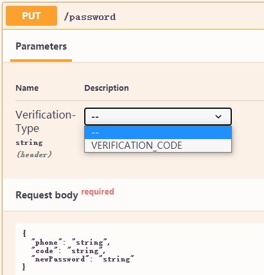Screen dimensions: 264x275
Task: Open the Verification-Type dropdown box
Action: point(158,117)
